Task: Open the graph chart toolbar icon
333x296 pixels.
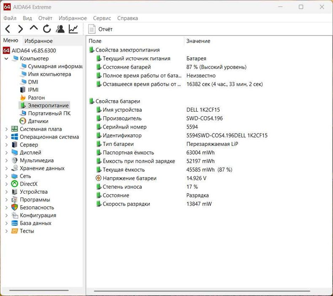Action: pyautogui.click(x=73, y=29)
